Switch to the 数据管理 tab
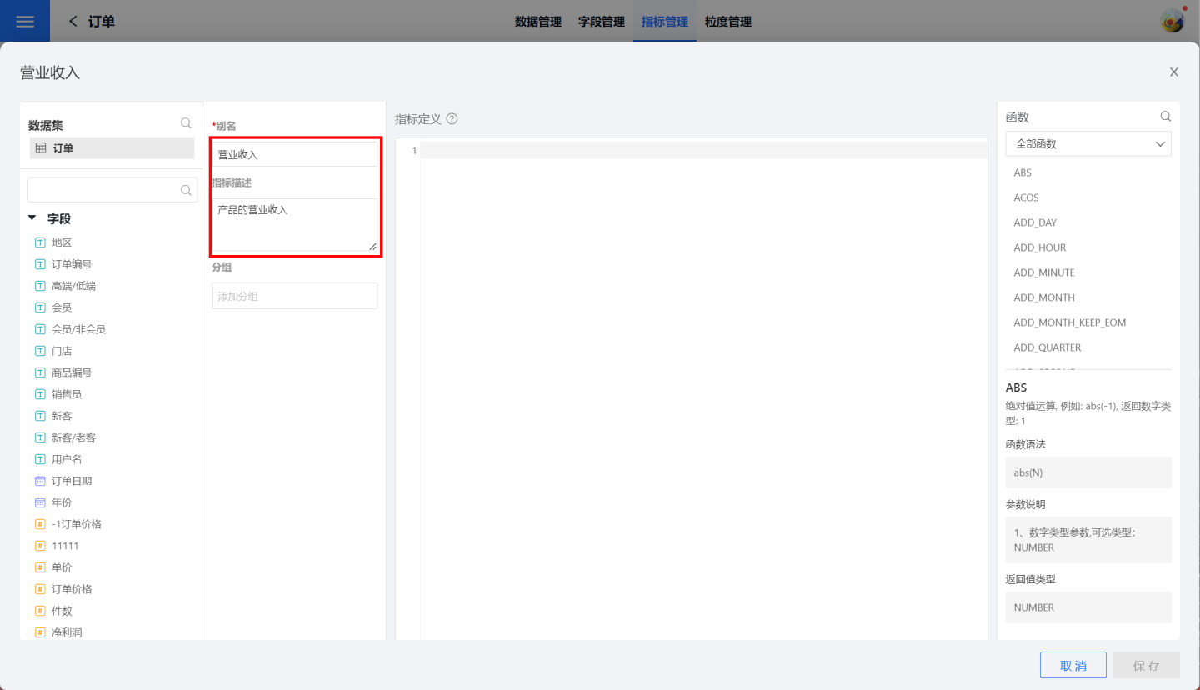The width and height of the screenshot is (1200, 690). point(537,22)
